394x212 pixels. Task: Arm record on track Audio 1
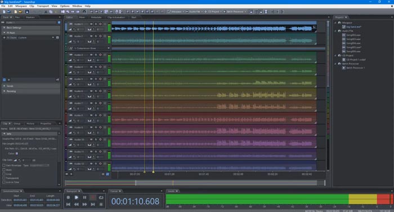[100, 24]
